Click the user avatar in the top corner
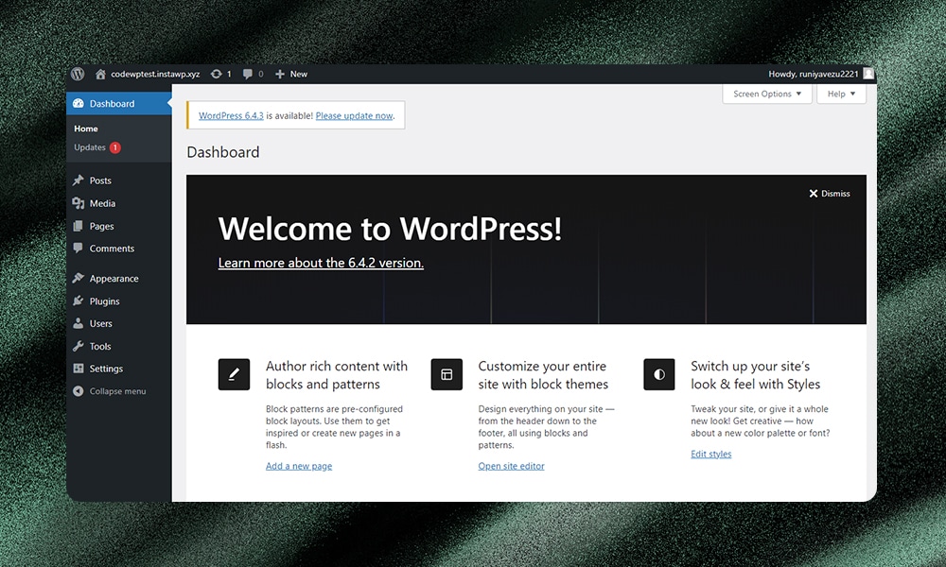Image resolution: width=946 pixels, height=567 pixels. [867, 74]
